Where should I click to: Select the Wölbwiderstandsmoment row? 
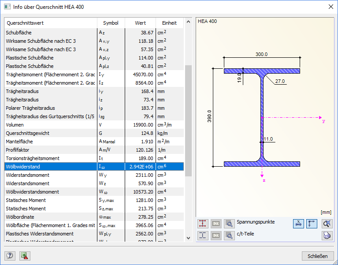[94, 192]
